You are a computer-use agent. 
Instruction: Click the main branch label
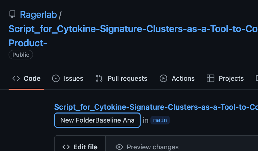160,120
